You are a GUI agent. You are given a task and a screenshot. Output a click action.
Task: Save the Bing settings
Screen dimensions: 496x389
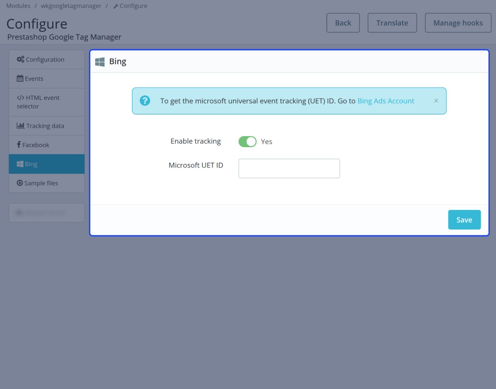click(465, 220)
